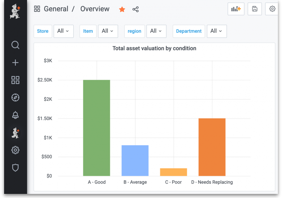Open Dashboards grid icon in sidebar
Image resolution: width=282 pixels, height=198 pixels.
(15, 80)
